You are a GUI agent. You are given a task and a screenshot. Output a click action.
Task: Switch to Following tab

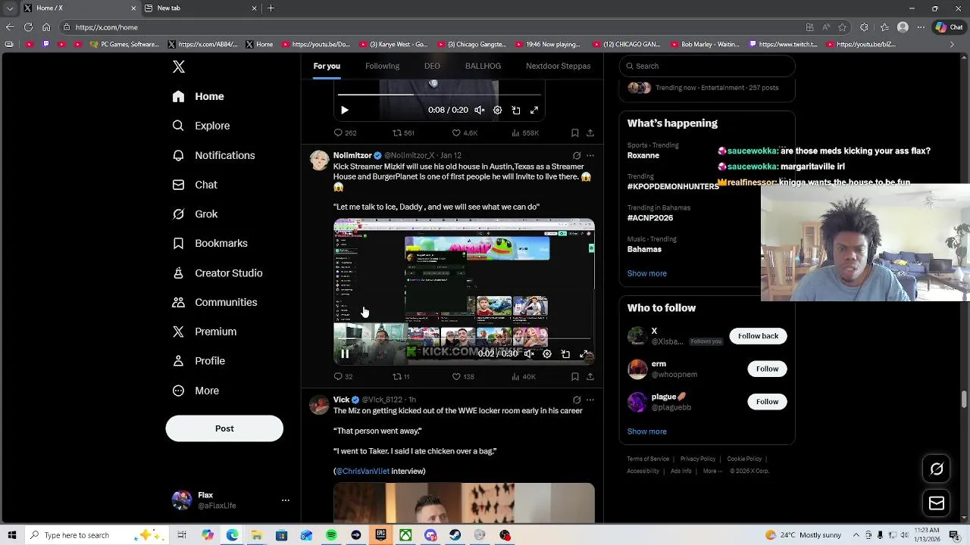click(382, 66)
